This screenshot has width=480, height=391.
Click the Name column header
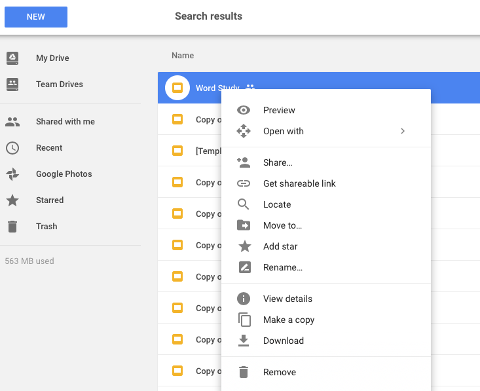pyautogui.click(x=183, y=56)
